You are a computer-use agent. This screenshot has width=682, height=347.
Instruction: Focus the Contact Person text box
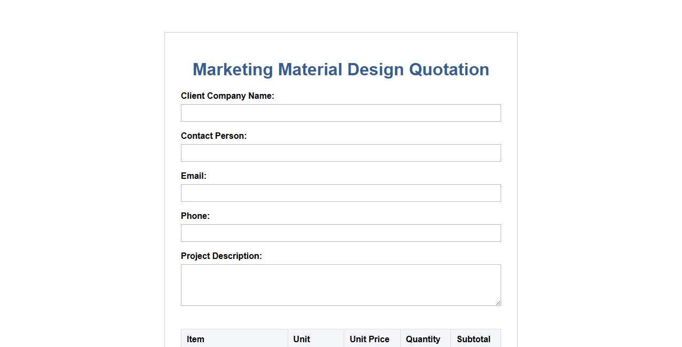tap(340, 153)
